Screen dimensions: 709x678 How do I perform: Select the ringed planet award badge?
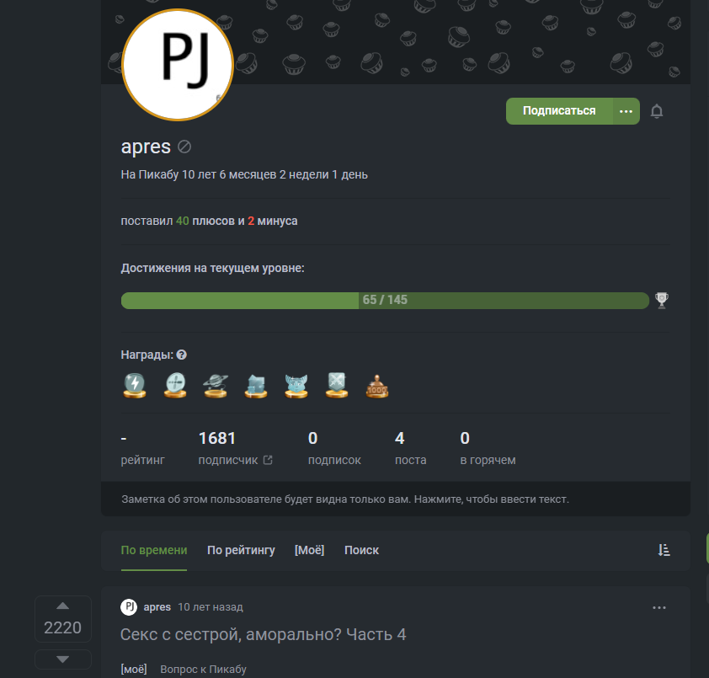(216, 386)
